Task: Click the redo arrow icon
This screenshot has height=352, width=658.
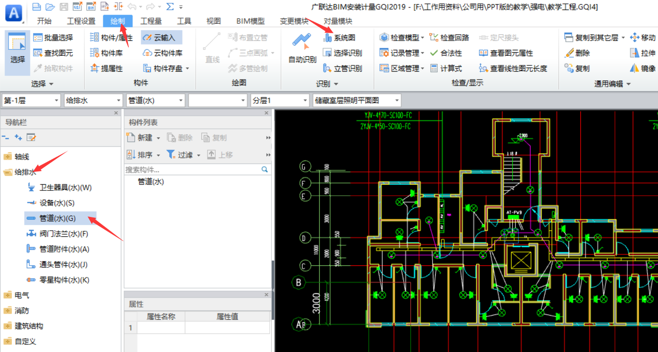Action: (151, 7)
